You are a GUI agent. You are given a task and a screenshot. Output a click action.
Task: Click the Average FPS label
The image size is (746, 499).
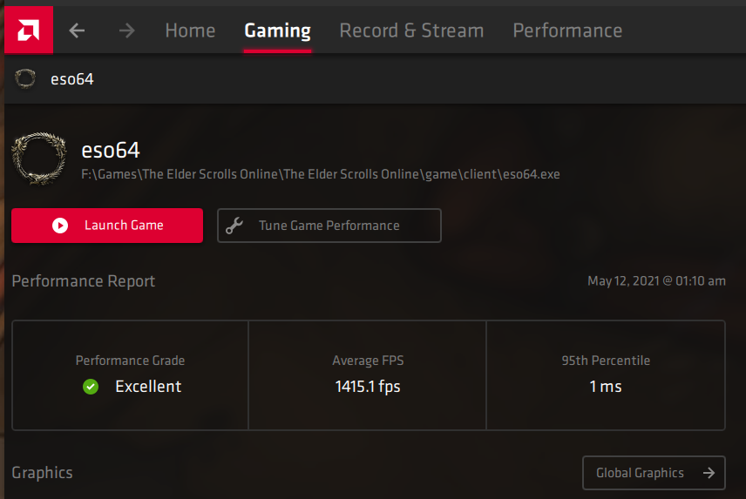(368, 361)
